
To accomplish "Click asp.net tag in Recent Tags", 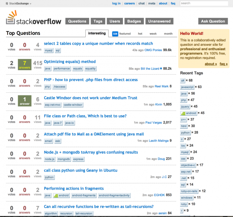I will (x=186, y=172).
